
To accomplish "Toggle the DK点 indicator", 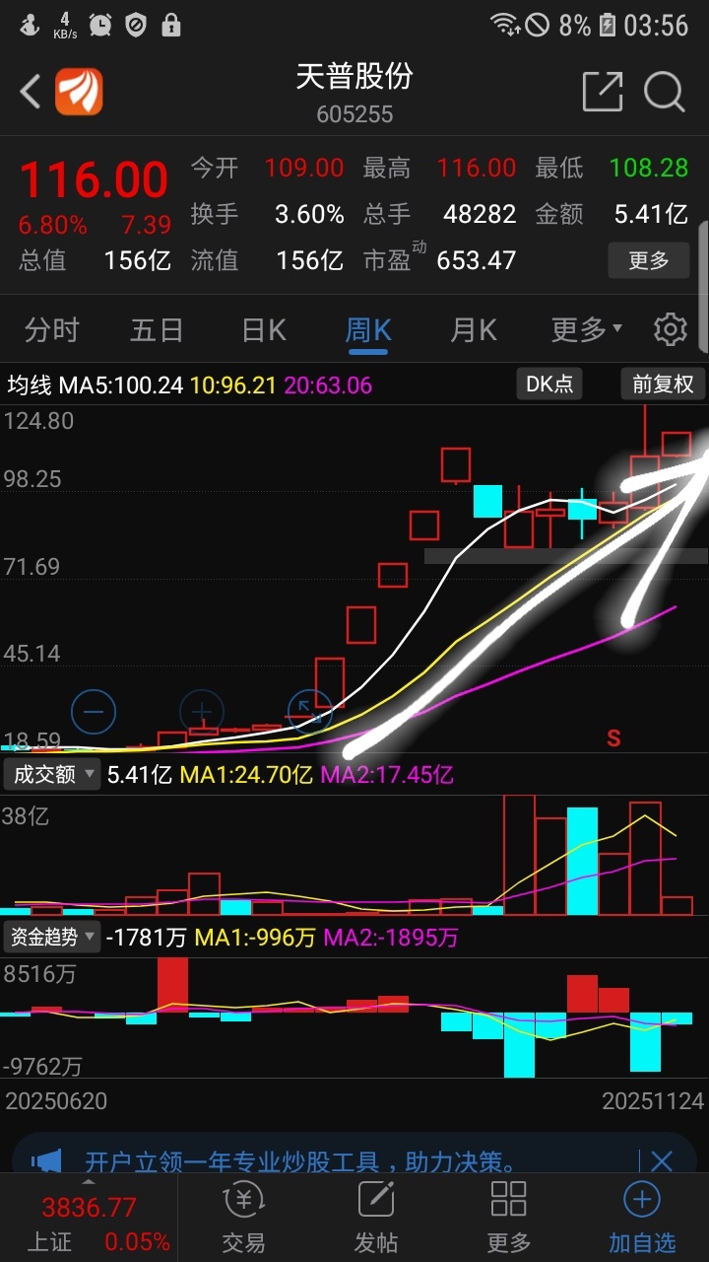I will pyautogui.click(x=549, y=384).
